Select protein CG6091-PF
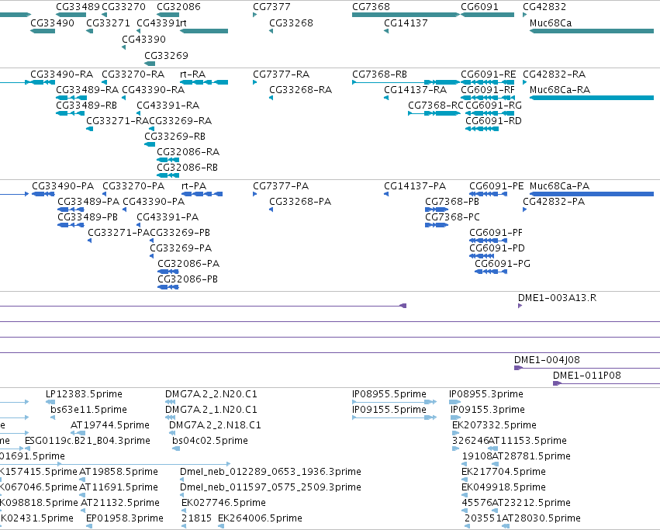 (x=496, y=233)
